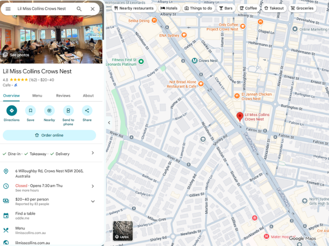Open See photos for the cafe
329x246 pixels.
click(x=16, y=55)
